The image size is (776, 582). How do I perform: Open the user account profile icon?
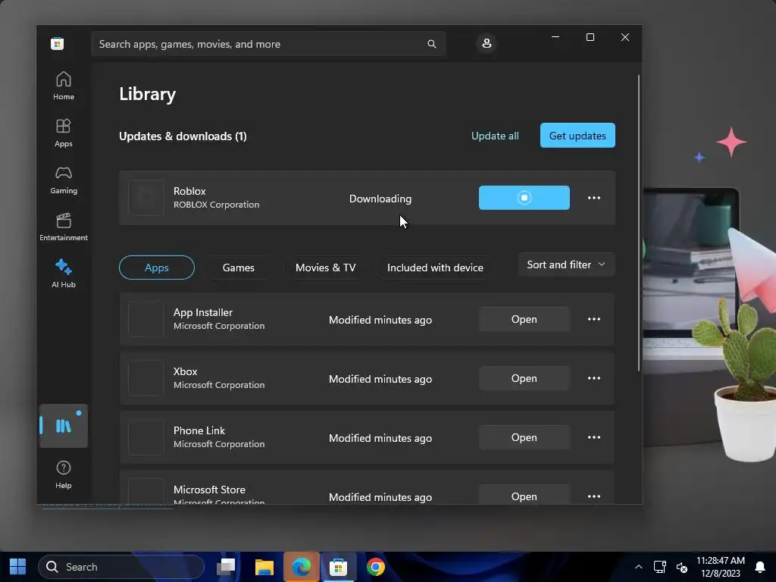(x=487, y=43)
